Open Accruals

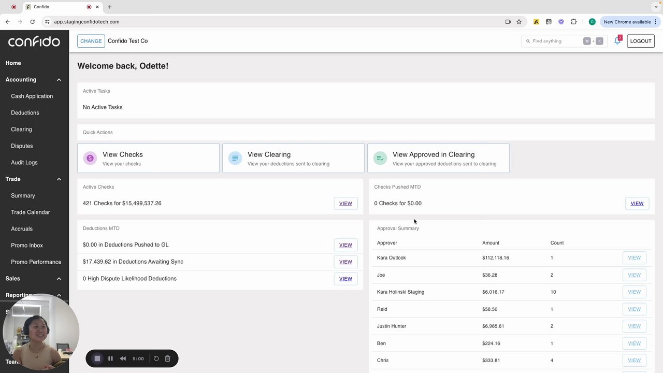click(x=22, y=229)
